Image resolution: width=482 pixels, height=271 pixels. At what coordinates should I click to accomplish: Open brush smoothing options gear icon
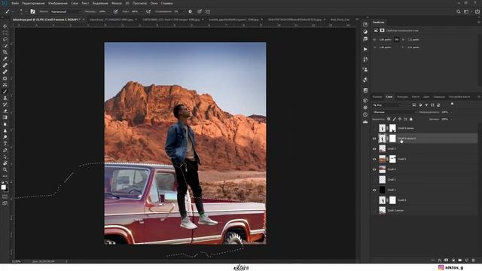pos(190,11)
